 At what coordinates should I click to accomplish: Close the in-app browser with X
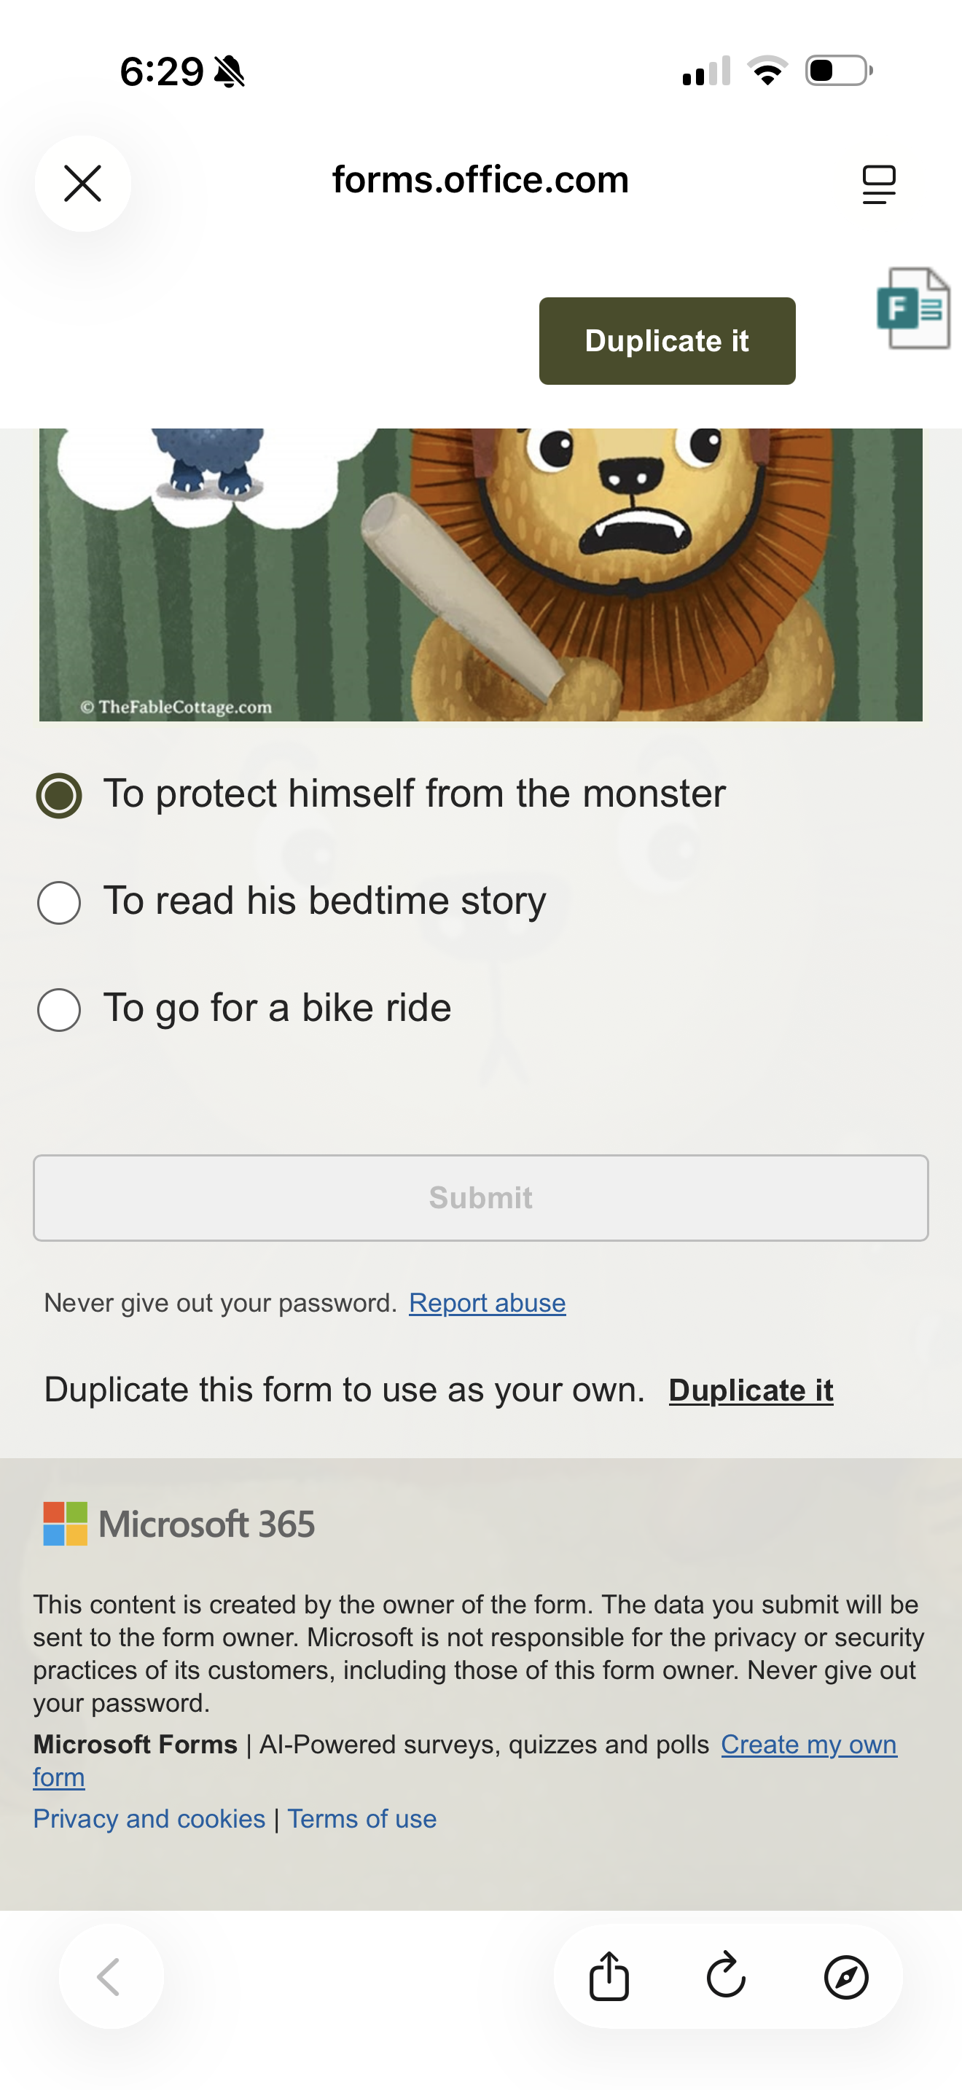pyautogui.click(x=83, y=184)
